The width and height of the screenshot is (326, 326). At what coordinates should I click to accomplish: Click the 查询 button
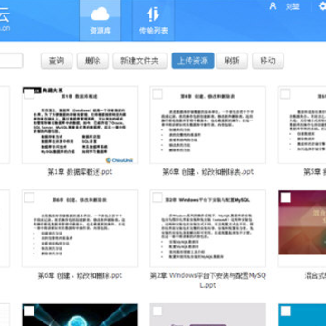click(x=56, y=61)
